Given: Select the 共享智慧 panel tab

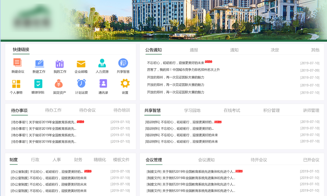Looking at the screenshot, I should point(152,110).
